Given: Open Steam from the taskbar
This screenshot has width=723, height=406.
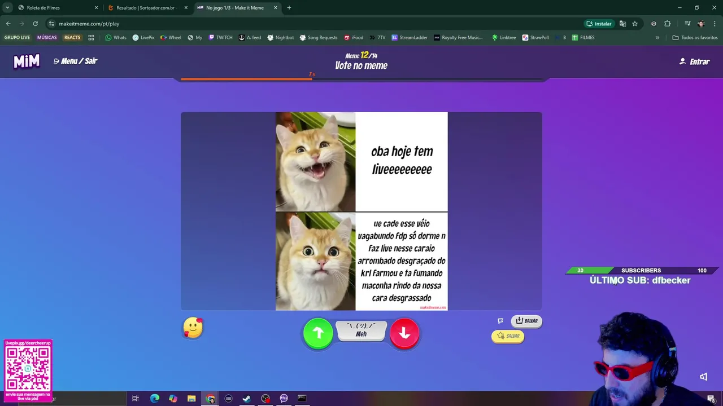Looking at the screenshot, I should tap(247, 399).
